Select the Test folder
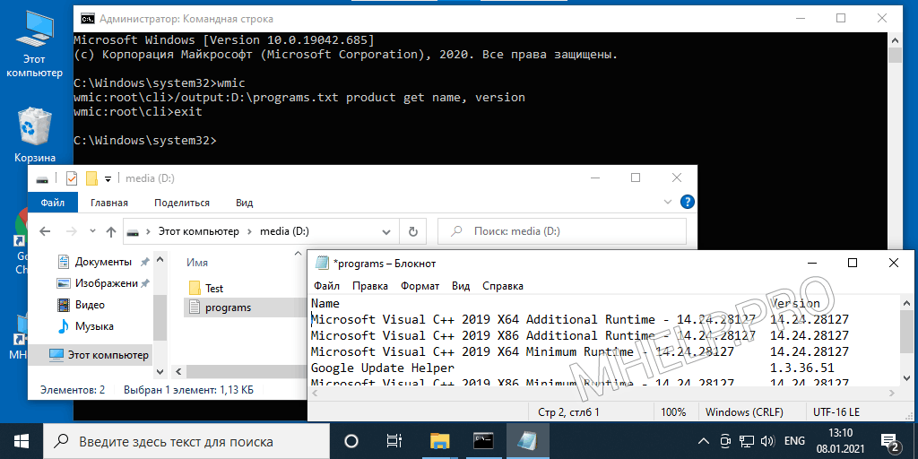The image size is (918, 459). (206, 288)
